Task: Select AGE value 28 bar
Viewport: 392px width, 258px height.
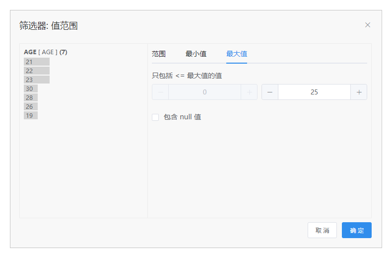Action: 31,98
